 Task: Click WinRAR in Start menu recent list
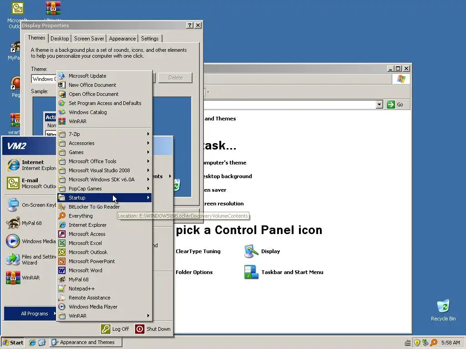(x=30, y=278)
